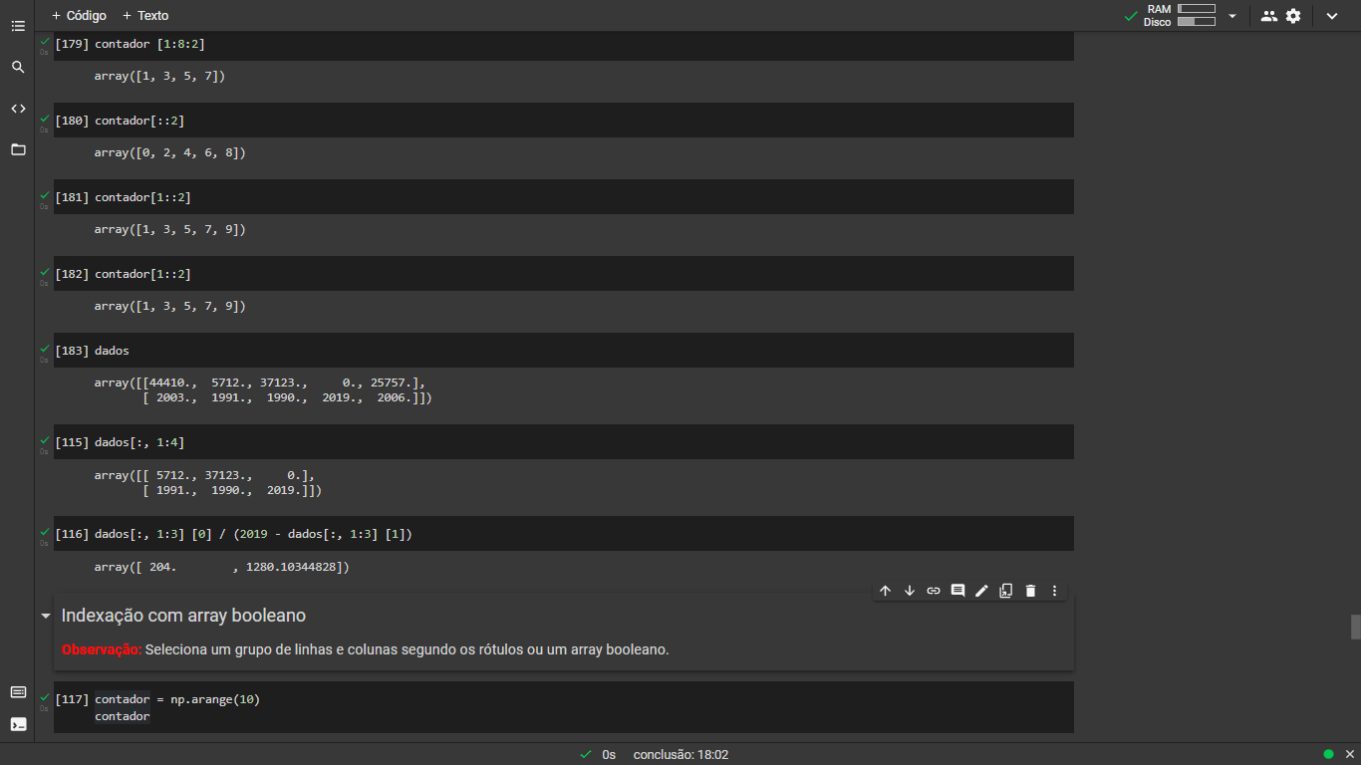Click into the code cell dados[:, 1:4]
1361x765 pixels.
click(564, 442)
